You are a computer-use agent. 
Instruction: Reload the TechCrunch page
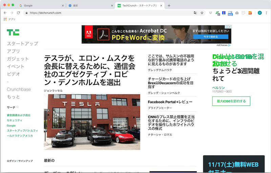pyautogui.click(x=18, y=13)
